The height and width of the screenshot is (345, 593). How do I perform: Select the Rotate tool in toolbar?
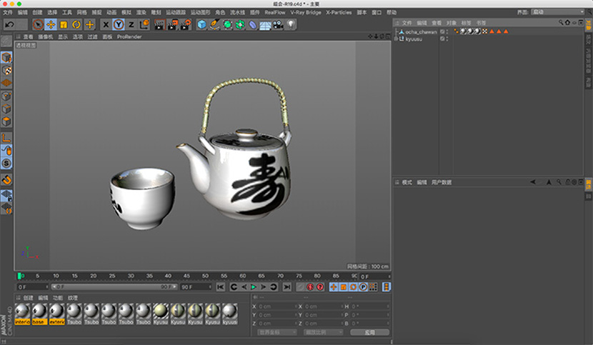click(x=76, y=25)
